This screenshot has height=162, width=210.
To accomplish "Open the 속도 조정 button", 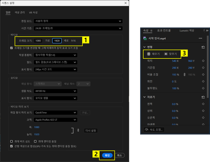I will [154, 130].
